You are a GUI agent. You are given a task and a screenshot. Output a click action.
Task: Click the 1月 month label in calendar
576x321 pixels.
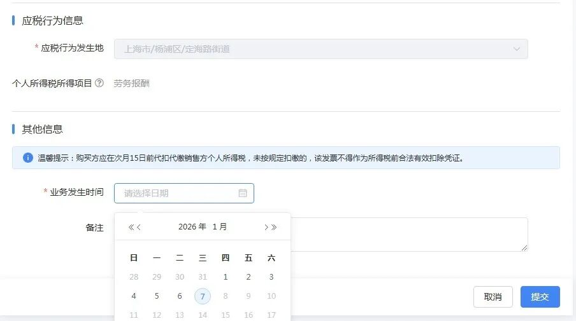coord(220,227)
